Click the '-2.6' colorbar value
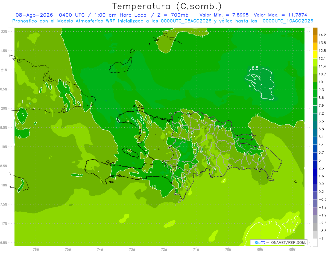Viewport: 328px width, 253px height. 322,223
